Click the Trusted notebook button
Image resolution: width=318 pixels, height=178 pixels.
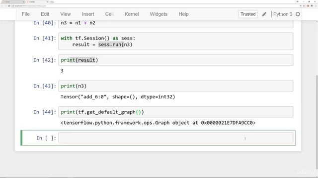(x=248, y=14)
